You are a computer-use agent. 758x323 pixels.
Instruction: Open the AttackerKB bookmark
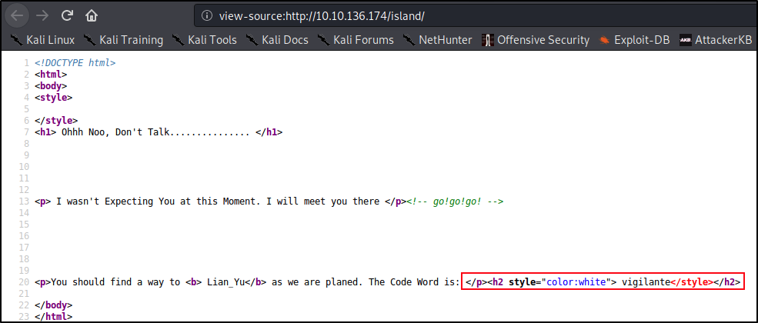[x=716, y=40]
